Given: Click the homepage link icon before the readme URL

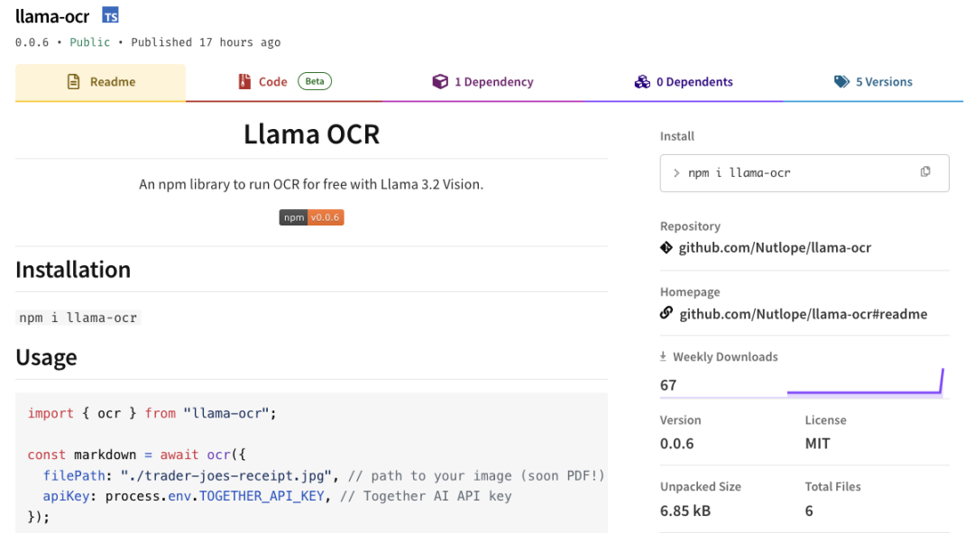Looking at the screenshot, I should pos(666,314).
